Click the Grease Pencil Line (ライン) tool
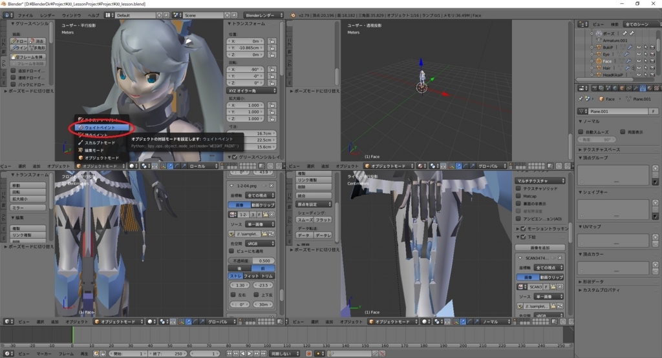The width and height of the screenshot is (662, 358). click(19, 48)
